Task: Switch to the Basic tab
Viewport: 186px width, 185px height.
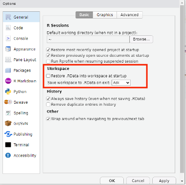Action: tap(84, 15)
